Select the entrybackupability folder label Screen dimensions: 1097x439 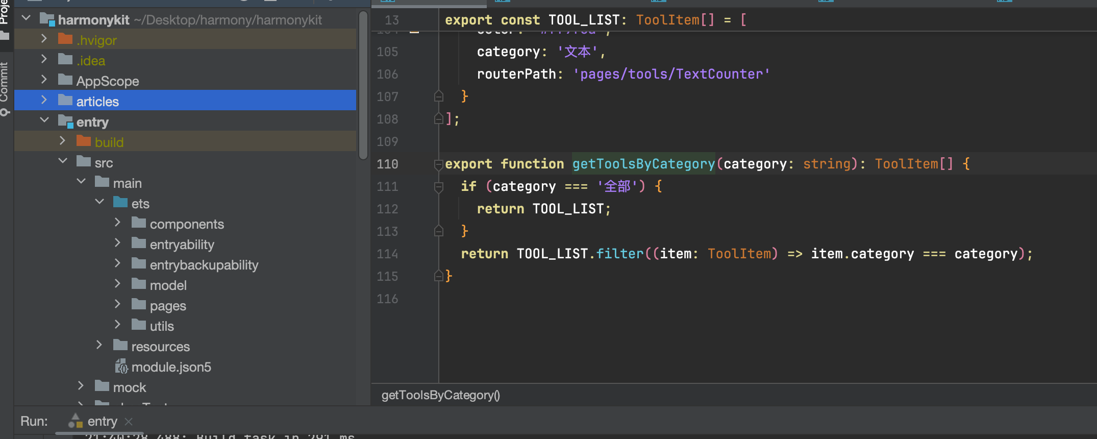tap(204, 265)
